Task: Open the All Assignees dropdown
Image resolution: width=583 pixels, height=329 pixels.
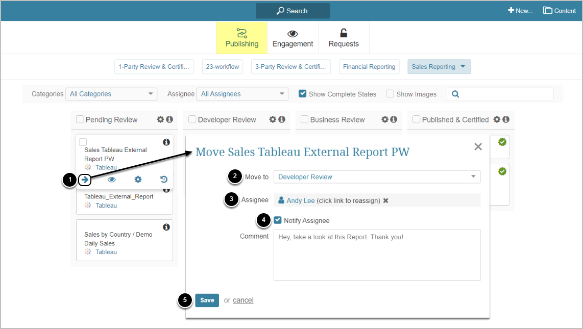Action: [x=243, y=94]
